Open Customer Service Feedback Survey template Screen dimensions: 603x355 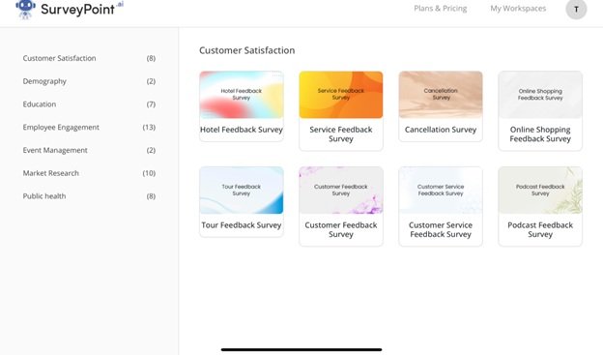click(x=441, y=206)
